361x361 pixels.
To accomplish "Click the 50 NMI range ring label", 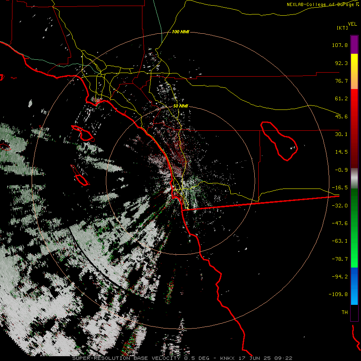I will point(180,106).
